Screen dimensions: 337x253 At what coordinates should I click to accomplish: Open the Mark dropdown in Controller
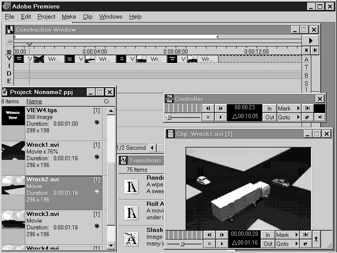tap(289, 108)
